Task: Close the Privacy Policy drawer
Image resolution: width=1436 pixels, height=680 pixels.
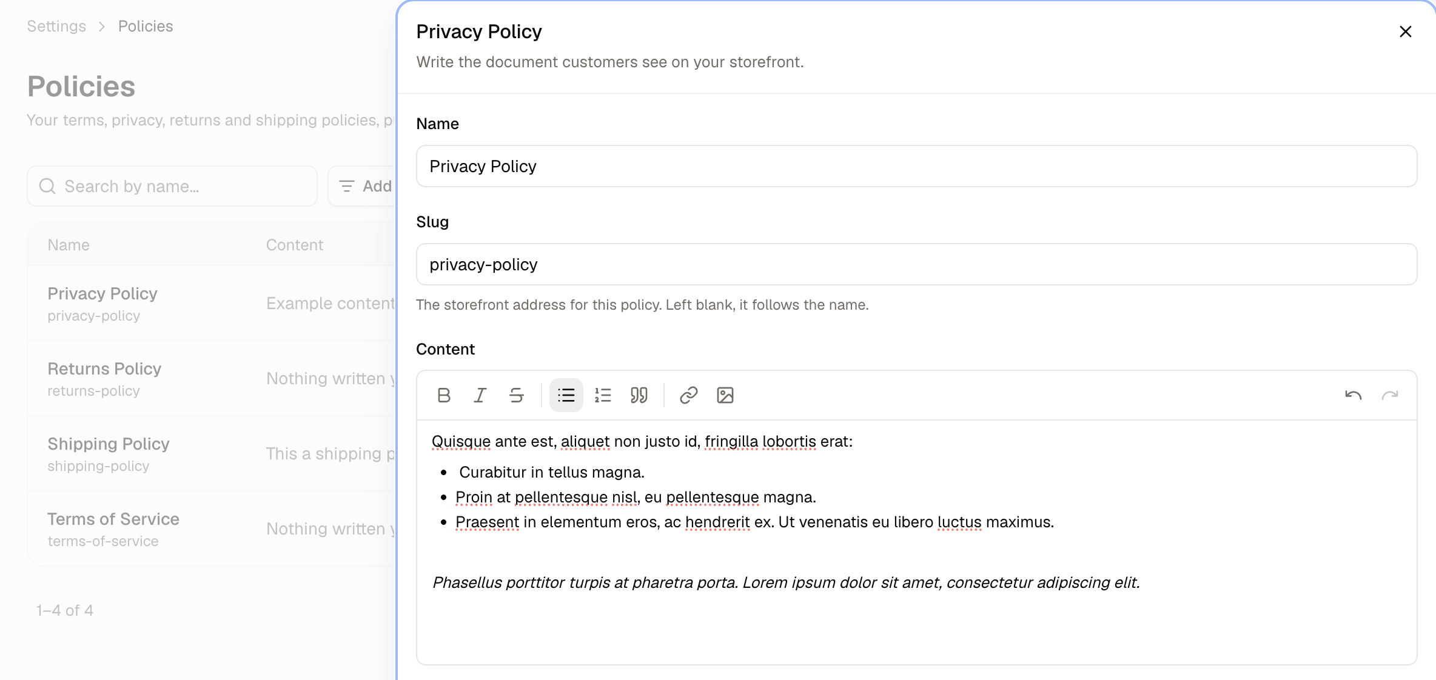Action: [x=1406, y=32]
